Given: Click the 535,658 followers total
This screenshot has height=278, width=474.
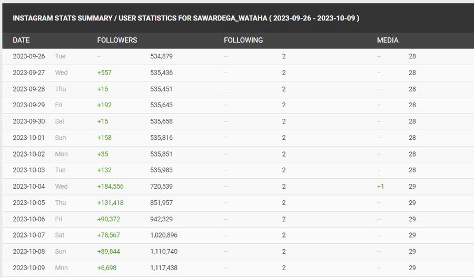Looking at the screenshot, I should [162, 121].
